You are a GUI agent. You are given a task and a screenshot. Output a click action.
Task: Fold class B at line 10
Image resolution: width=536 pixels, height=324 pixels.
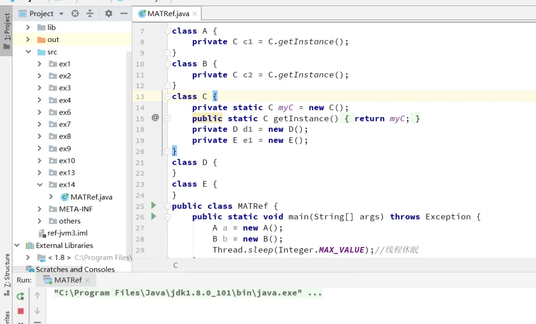click(167, 63)
